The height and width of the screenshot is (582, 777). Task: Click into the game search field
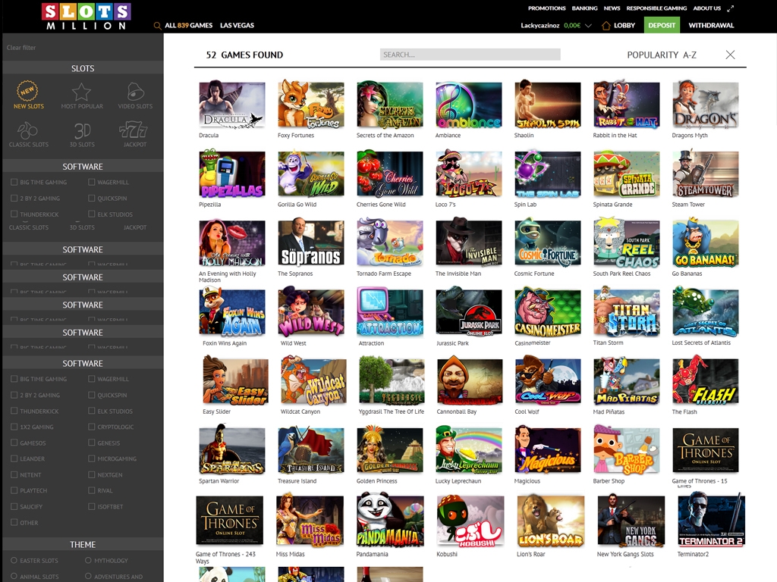pyautogui.click(x=470, y=55)
